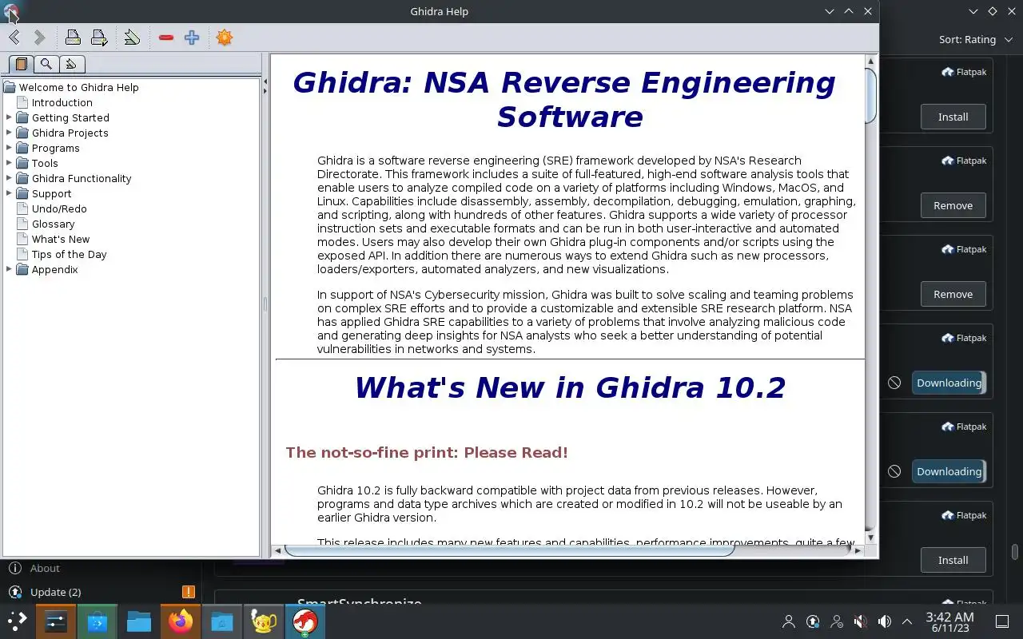Open the blue Files folder in the taskbar
The image size is (1023, 639).
(139, 621)
